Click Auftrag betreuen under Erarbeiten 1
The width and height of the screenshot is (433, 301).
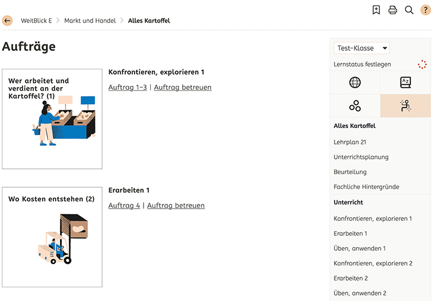(x=176, y=206)
